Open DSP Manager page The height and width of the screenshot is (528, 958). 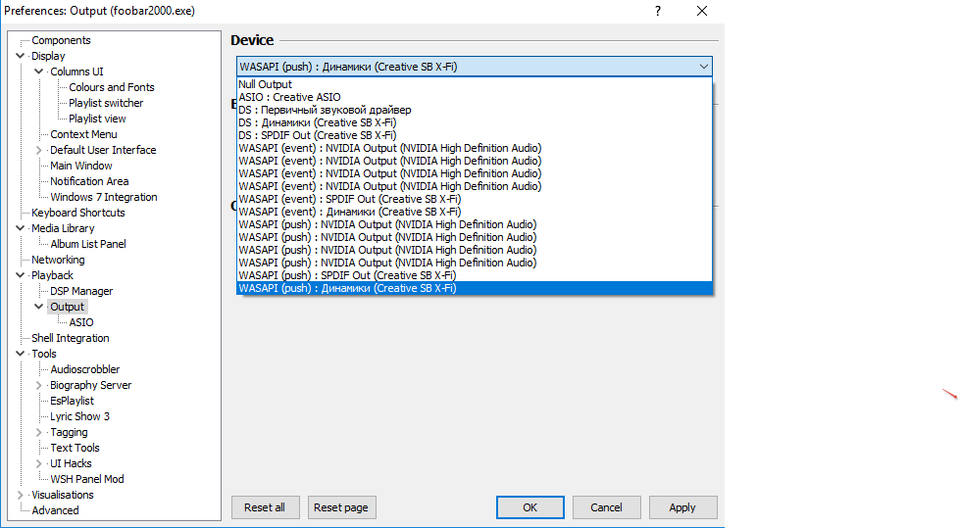[81, 291]
